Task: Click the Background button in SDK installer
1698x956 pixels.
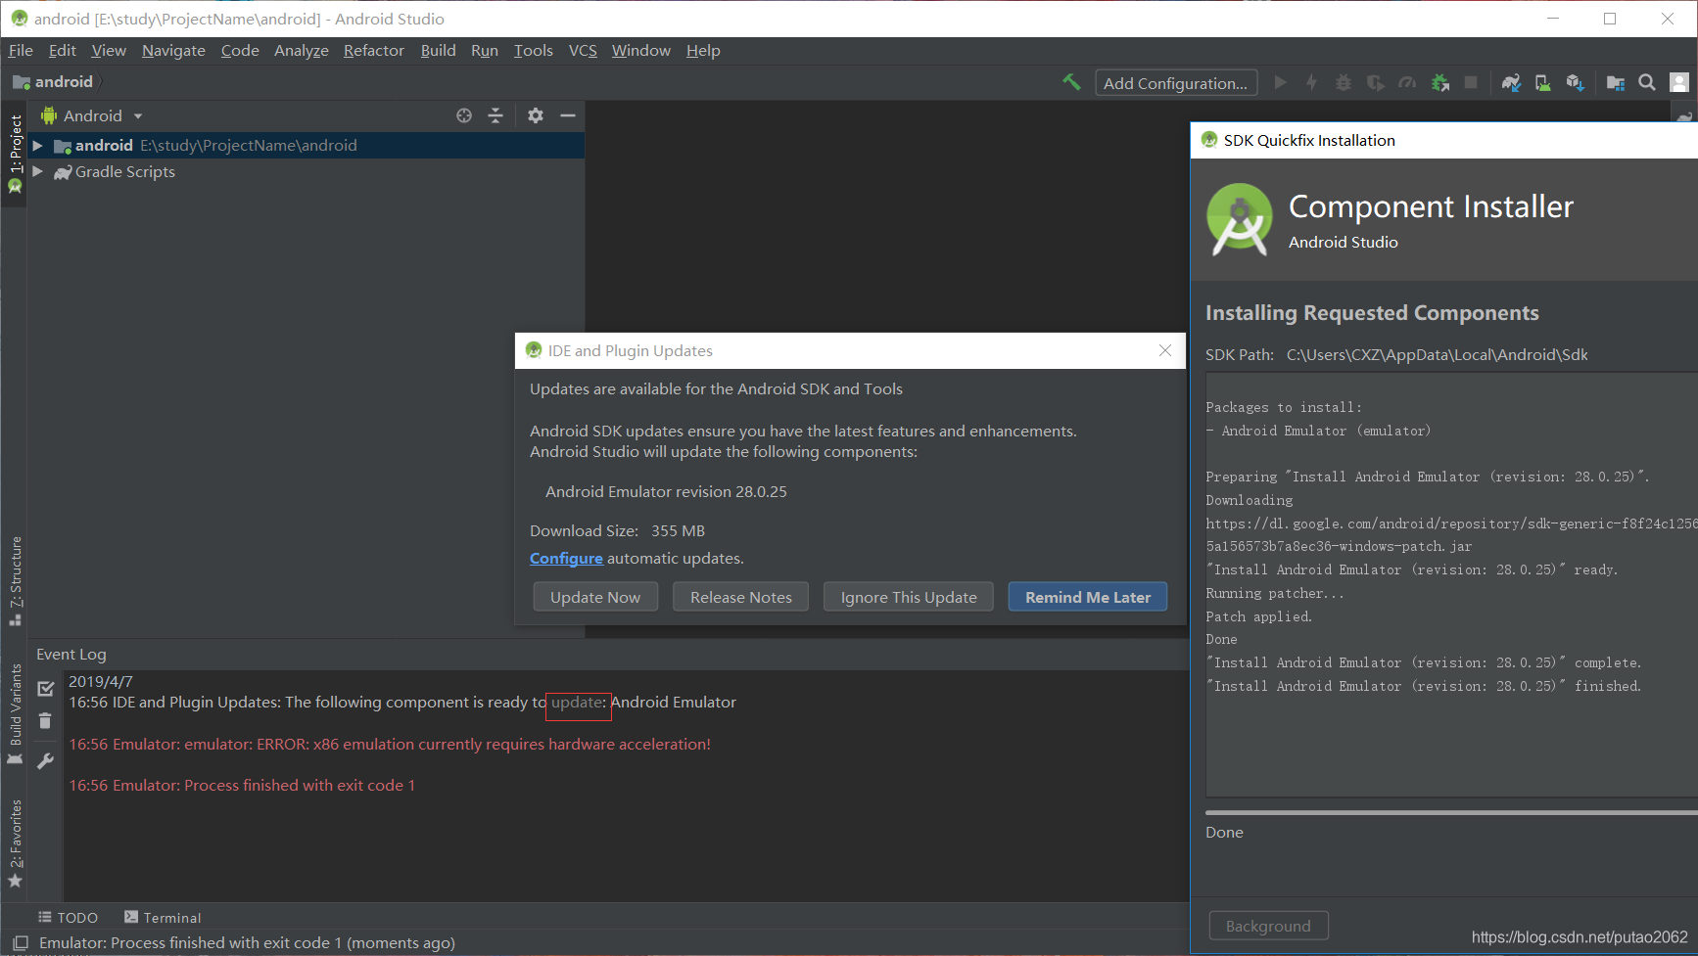Action: [1268, 926]
